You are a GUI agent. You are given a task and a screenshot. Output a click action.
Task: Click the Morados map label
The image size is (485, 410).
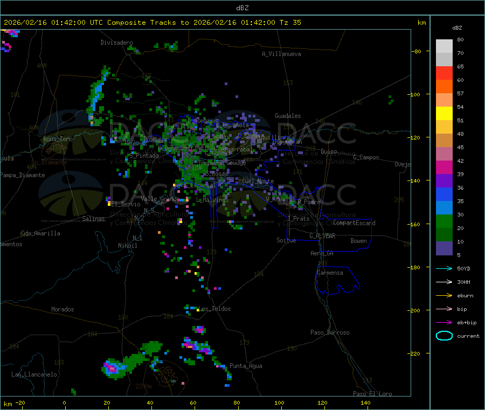[x=63, y=309]
